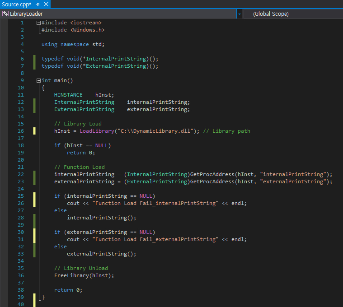Click "Function Load Fail_externalPrintString" string
Image resolution: width=343 pixels, height=307 pixels.
click(x=155, y=239)
